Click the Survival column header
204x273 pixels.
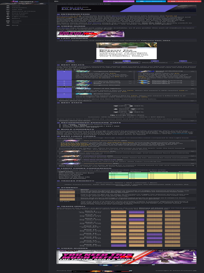pyautogui.click(x=118, y=171)
